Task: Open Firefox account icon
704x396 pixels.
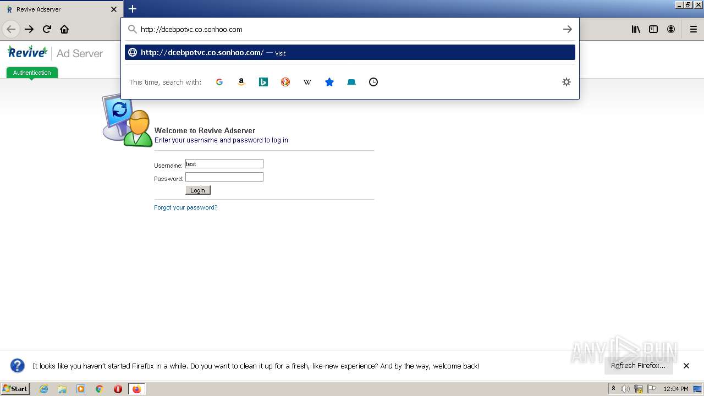Action: point(671,29)
